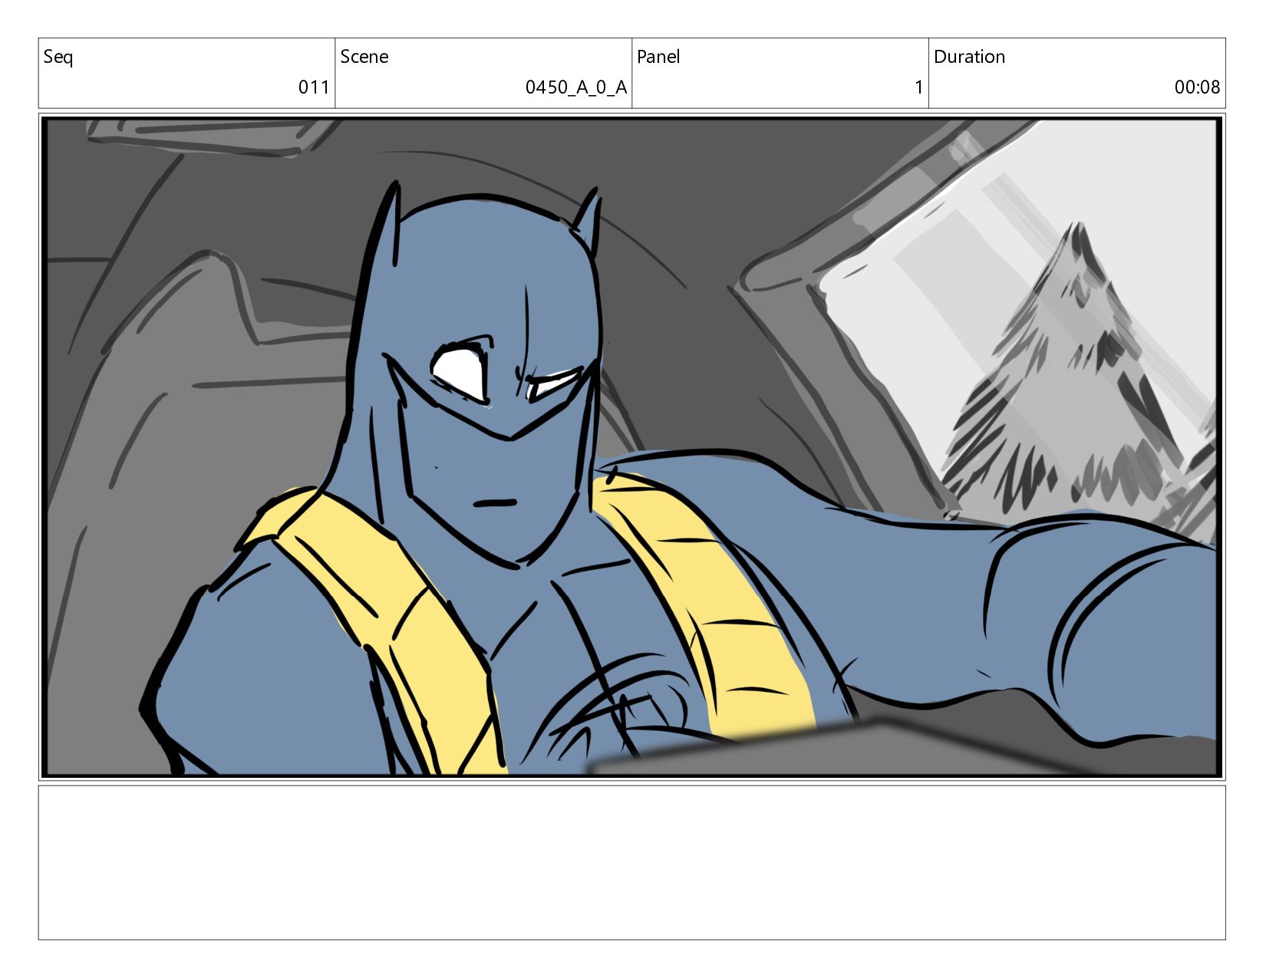Image resolution: width=1266 pixels, height=978 pixels.
Task: Select the duration value 00:08
Action: click(x=1197, y=87)
